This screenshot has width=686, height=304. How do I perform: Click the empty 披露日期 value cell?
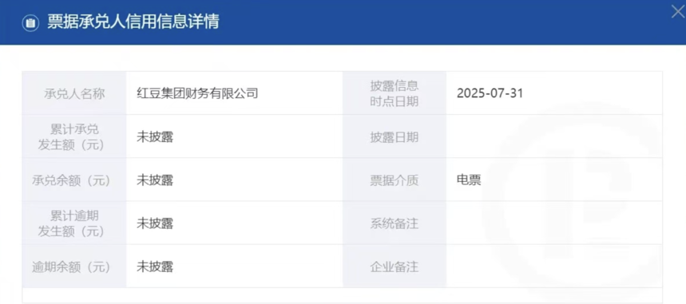tap(554, 136)
